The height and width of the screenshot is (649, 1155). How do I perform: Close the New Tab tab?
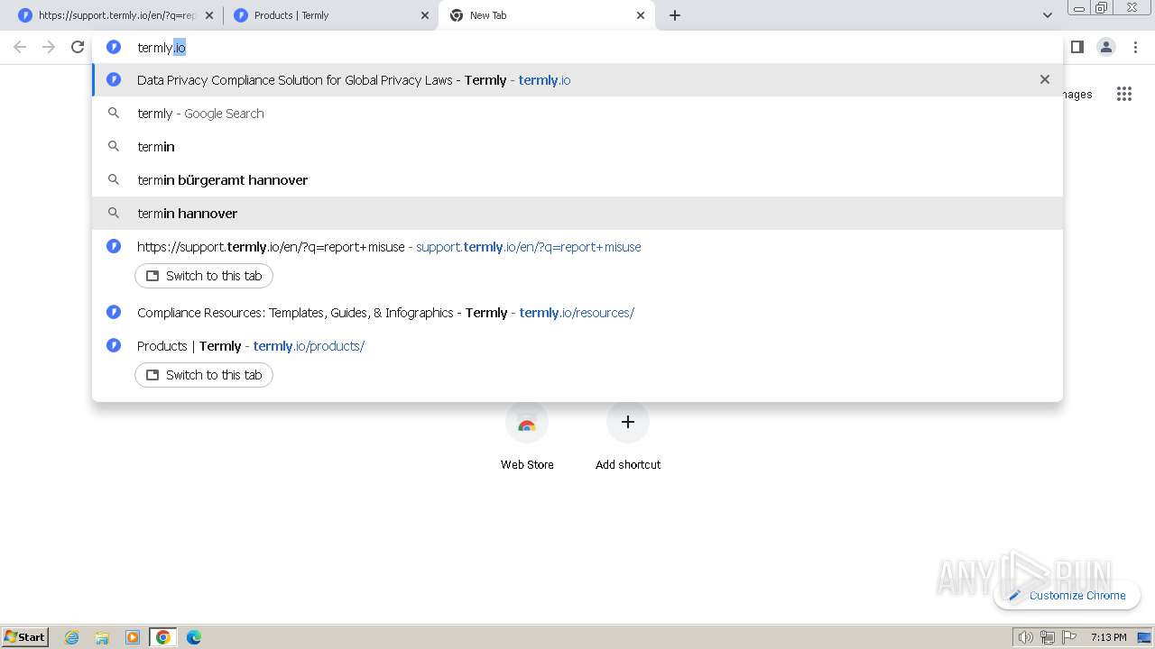pyautogui.click(x=641, y=15)
